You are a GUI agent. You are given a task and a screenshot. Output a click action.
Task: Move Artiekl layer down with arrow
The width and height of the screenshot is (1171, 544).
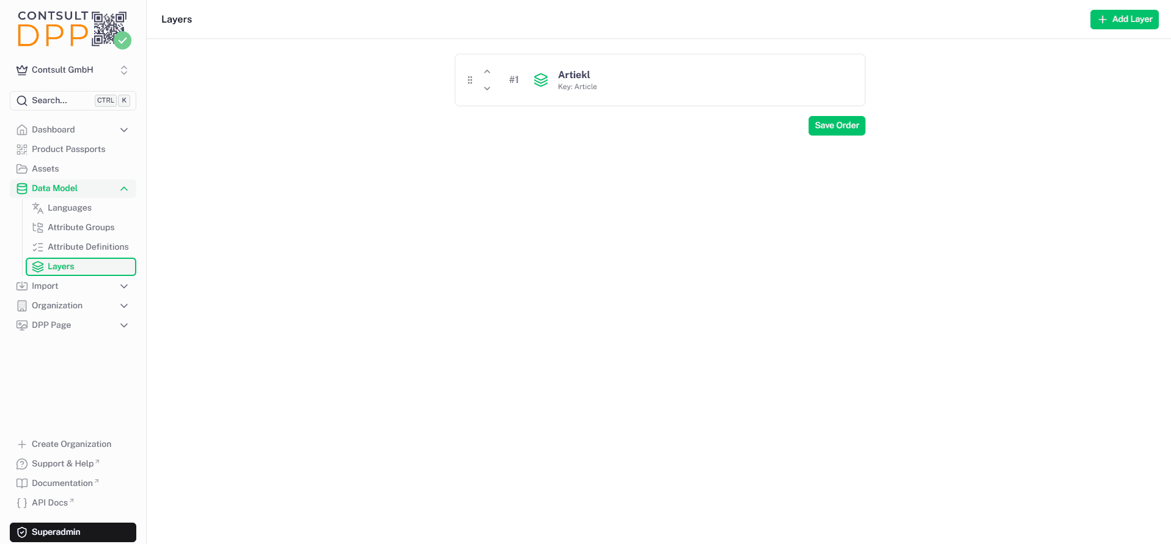[x=487, y=89]
